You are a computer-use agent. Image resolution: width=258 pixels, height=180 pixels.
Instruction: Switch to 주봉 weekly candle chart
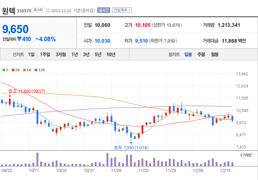click(201, 54)
